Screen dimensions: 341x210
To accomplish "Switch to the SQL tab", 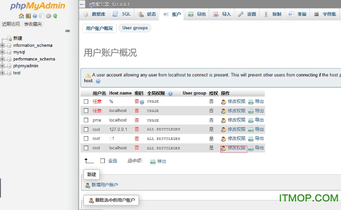I will [x=122, y=14].
